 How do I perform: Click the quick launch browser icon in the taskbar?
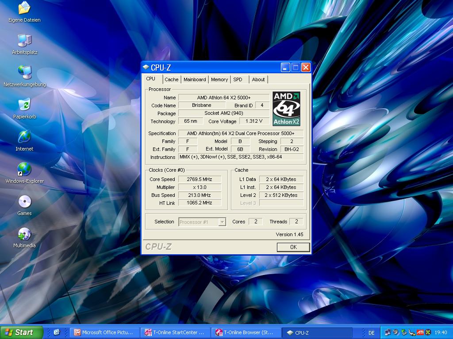tap(57, 332)
